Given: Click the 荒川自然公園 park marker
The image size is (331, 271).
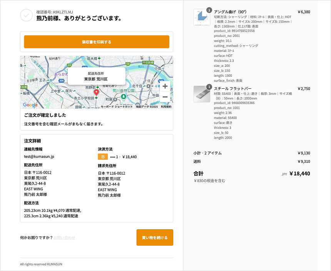Looking at the screenshot, I should [x=123, y=96].
